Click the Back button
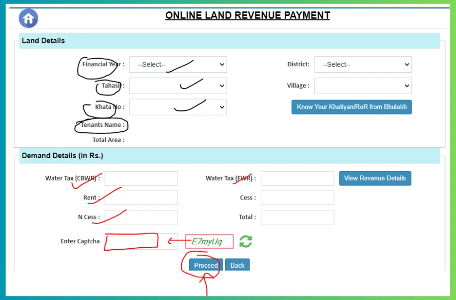The width and height of the screenshot is (456, 300). coord(237,265)
